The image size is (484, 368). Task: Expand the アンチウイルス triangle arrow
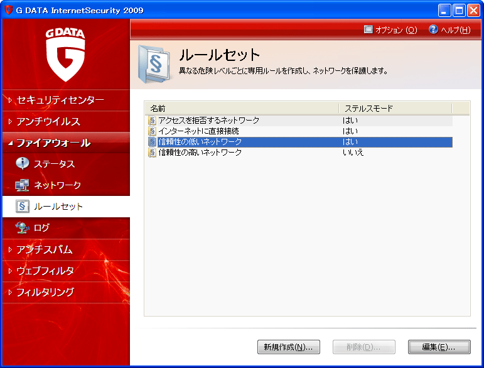click(10, 122)
